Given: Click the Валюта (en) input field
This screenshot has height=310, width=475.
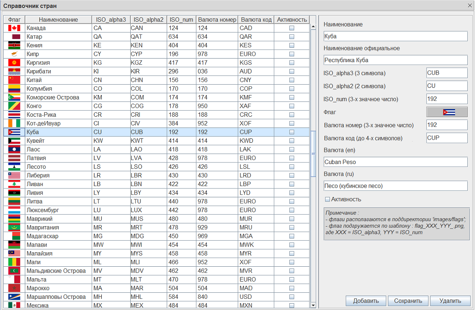Looking at the screenshot, I should (395, 162).
